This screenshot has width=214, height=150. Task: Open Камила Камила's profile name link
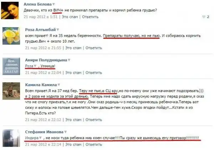click(x=41, y=85)
